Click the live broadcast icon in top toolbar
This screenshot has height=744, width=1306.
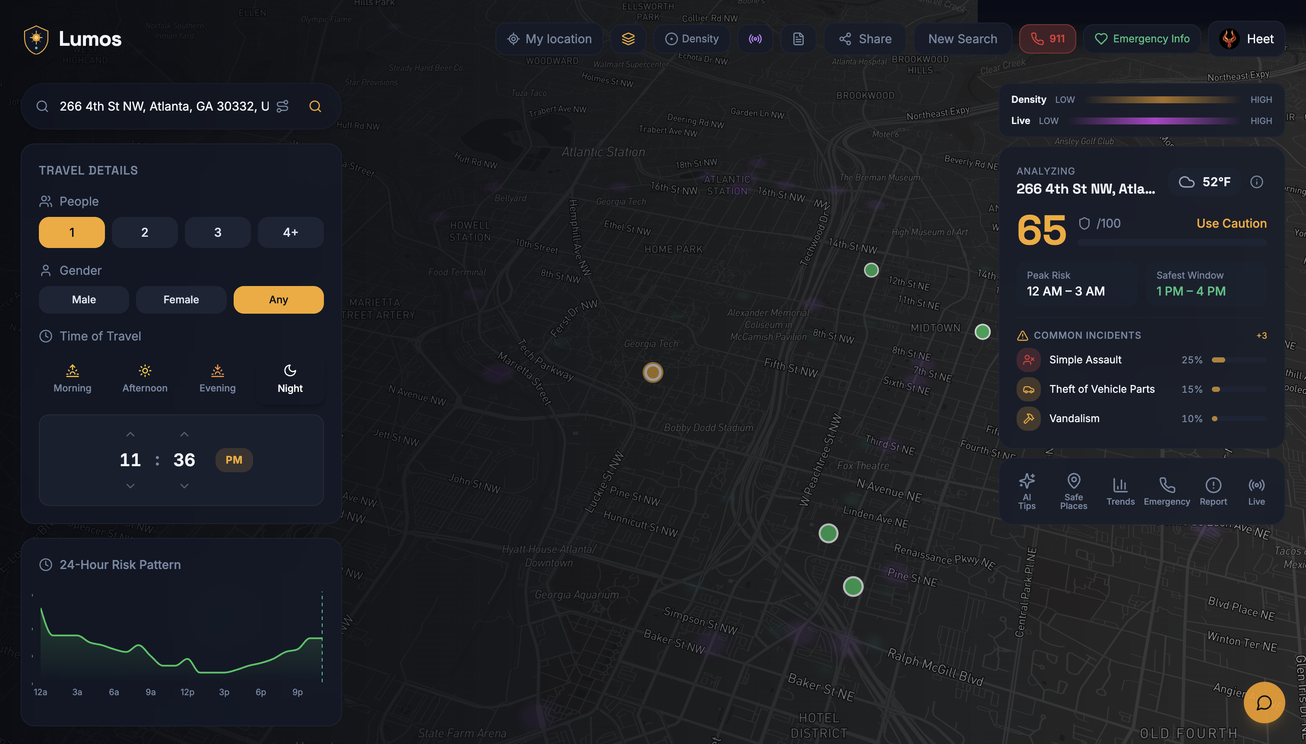point(755,39)
